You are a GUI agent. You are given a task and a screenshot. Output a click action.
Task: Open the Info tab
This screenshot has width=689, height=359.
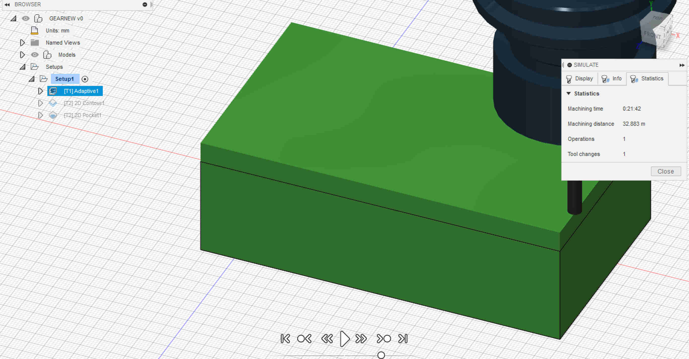tap(612, 79)
